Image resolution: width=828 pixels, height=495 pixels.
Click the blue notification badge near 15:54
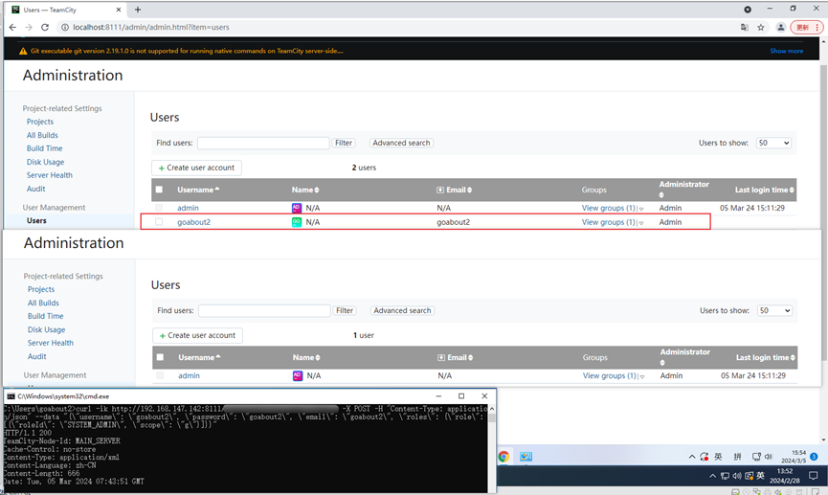click(x=815, y=457)
